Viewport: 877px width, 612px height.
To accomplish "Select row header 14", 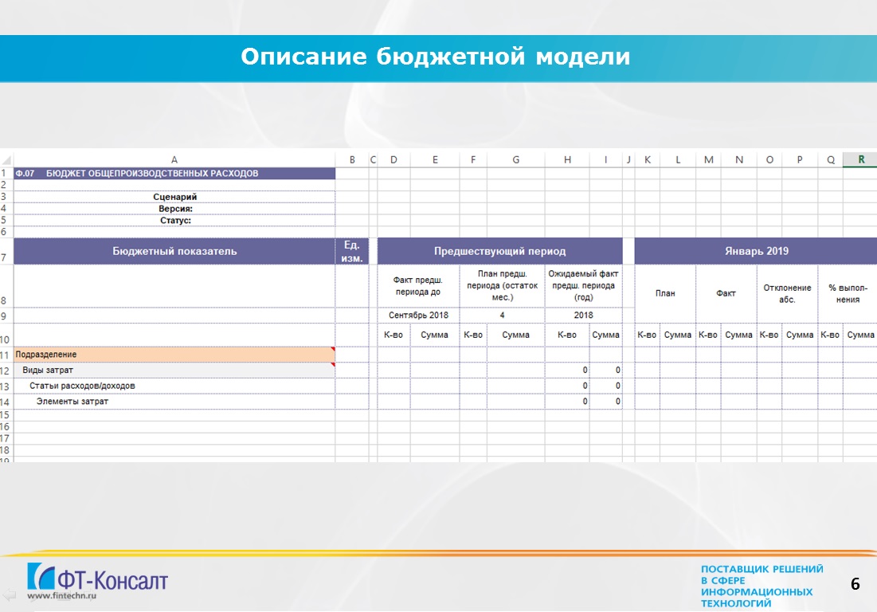I will [x=6, y=402].
